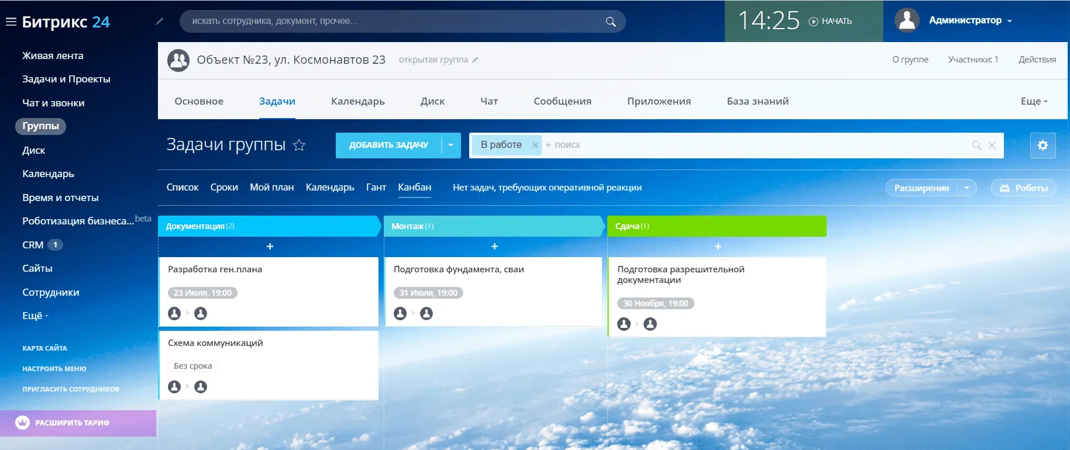Click the ДОБАВИТЬ ЗАДАЧУ button

coord(388,145)
